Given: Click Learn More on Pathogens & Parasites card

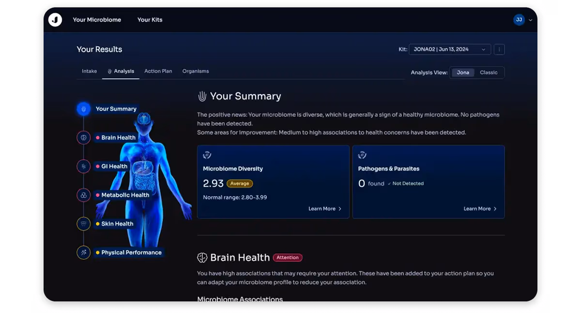Looking at the screenshot, I should 480,209.
